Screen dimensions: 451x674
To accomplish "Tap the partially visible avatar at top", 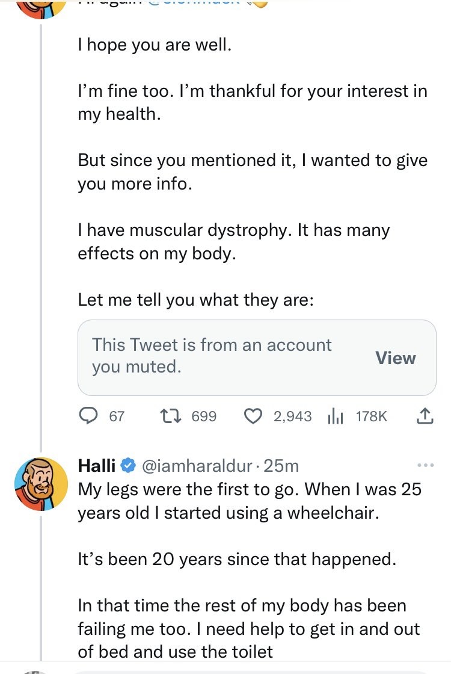I will [x=41, y=8].
